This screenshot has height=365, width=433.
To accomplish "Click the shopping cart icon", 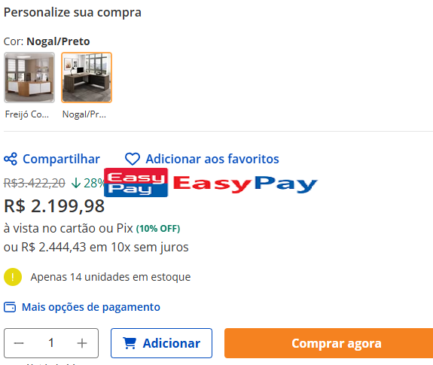I will click(x=130, y=343).
